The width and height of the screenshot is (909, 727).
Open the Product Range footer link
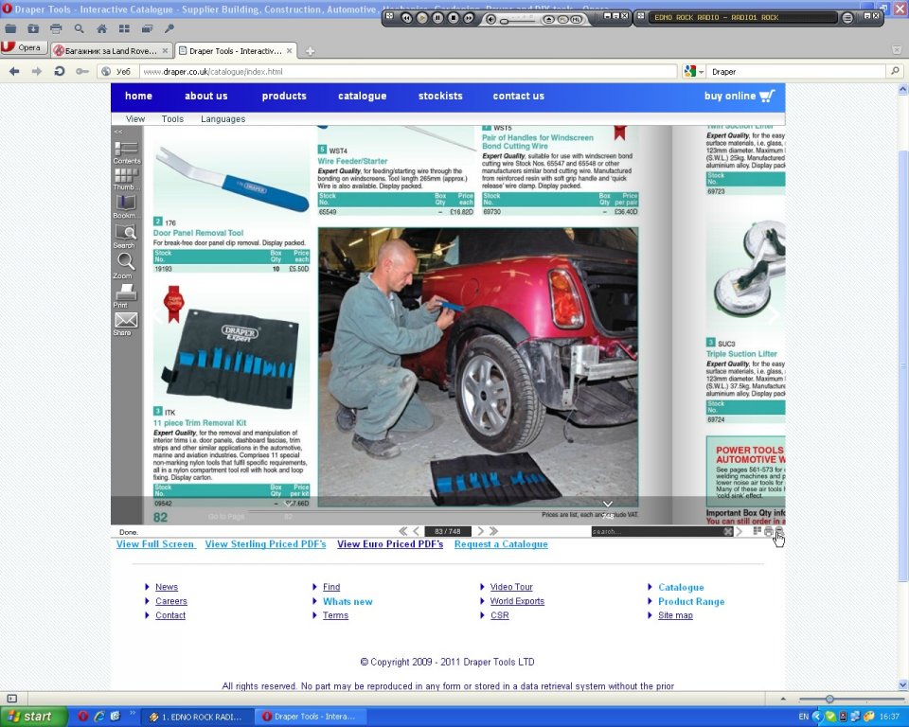click(x=691, y=601)
